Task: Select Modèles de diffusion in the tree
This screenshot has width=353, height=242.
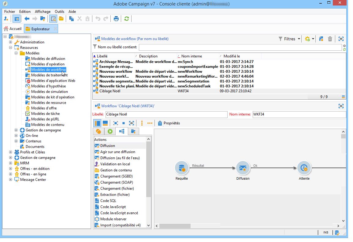Action: tap(48, 59)
